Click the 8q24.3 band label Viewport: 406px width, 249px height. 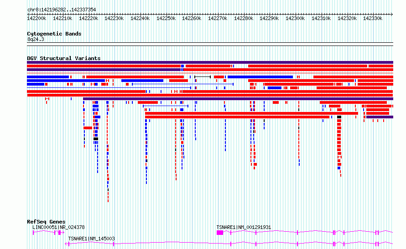pos(36,40)
